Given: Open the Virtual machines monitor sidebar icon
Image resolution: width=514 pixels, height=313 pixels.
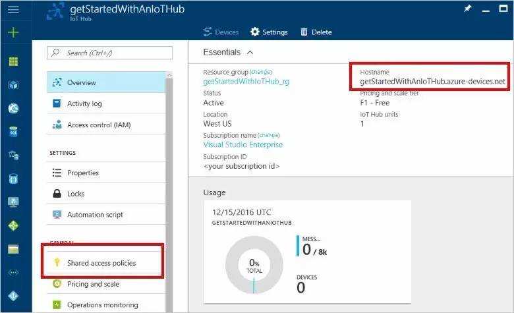Looking at the screenshot, I should click(x=13, y=202).
